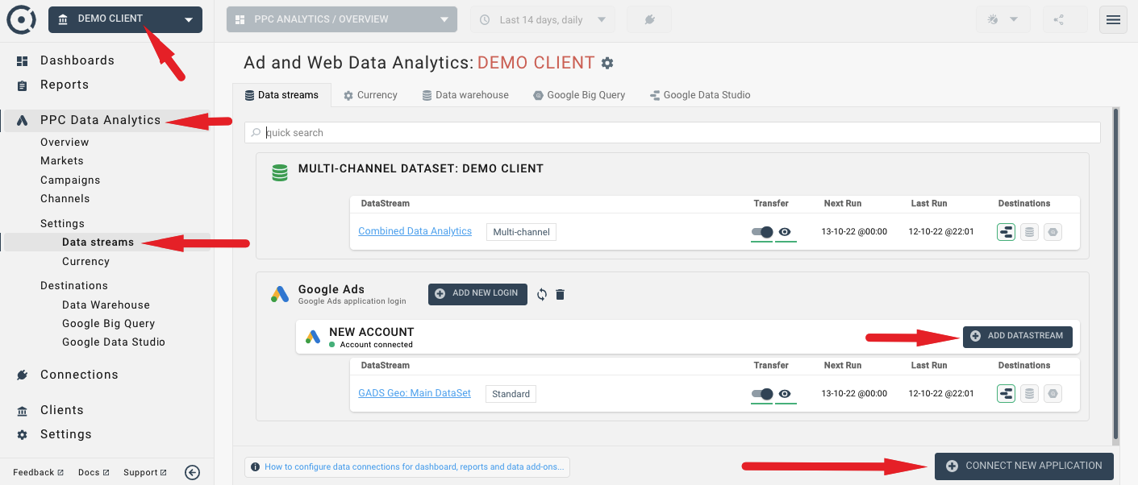This screenshot has width=1138, height=485.
Task: Click the vertical scrollbar of the data streams panel
Action: 1116,274
